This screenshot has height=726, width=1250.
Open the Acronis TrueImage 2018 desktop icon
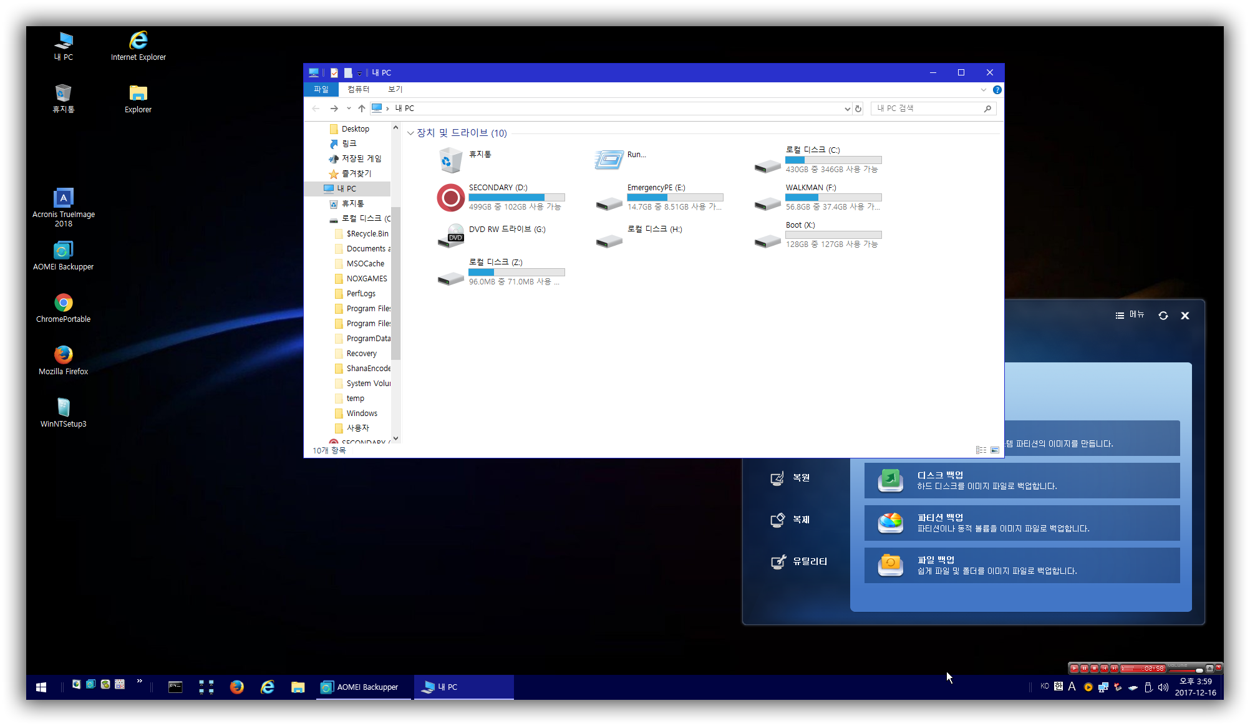point(64,208)
